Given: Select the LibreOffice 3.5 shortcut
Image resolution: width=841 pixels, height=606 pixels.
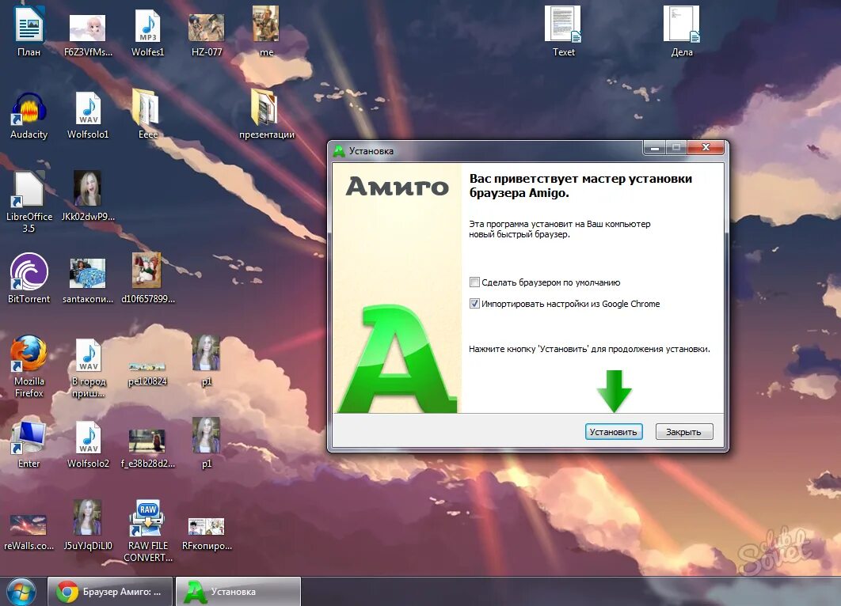Looking at the screenshot, I should click(x=29, y=190).
